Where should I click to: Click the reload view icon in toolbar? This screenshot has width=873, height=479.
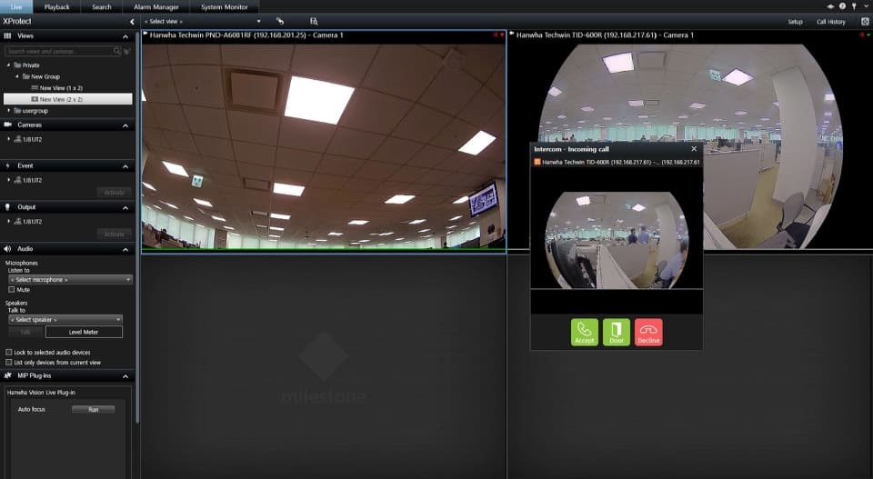point(280,21)
